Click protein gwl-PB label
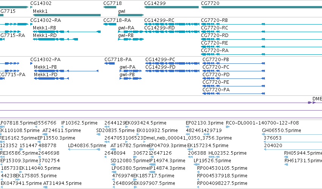322x189 pixels. click(127, 75)
